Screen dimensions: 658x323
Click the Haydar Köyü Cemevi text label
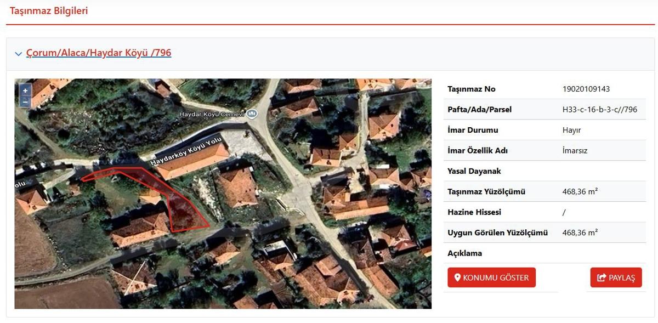pyautogui.click(x=211, y=114)
